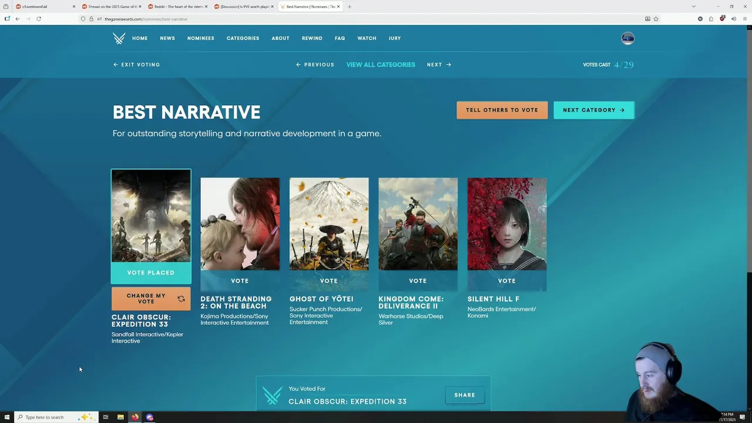Vote for Kingdom Come: Deliverance II
Screen dimensions: 752x423
[418, 281]
